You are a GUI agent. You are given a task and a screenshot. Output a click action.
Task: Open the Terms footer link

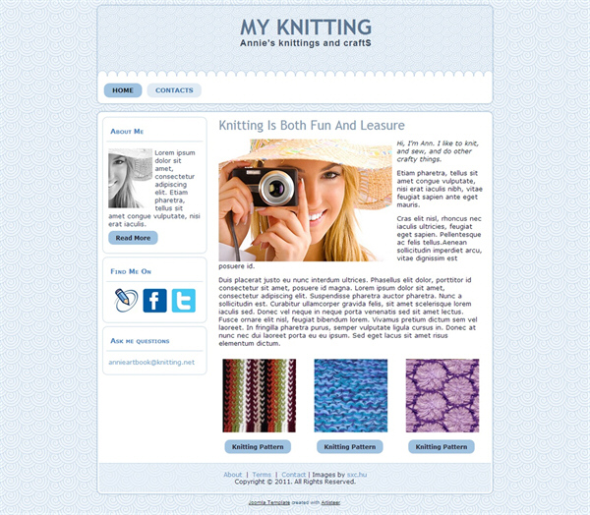[262, 475]
